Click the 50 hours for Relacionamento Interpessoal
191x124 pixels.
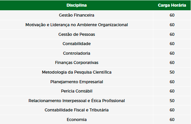172,101
